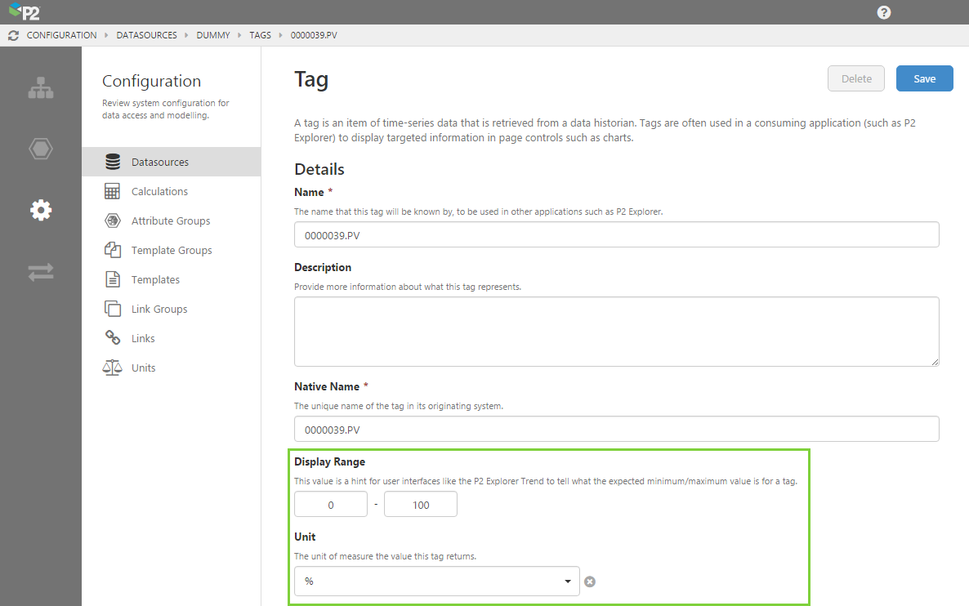The image size is (969, 606).
Task: Select the hexagon entity icon in the sidebar
Action: click(40, 149)
